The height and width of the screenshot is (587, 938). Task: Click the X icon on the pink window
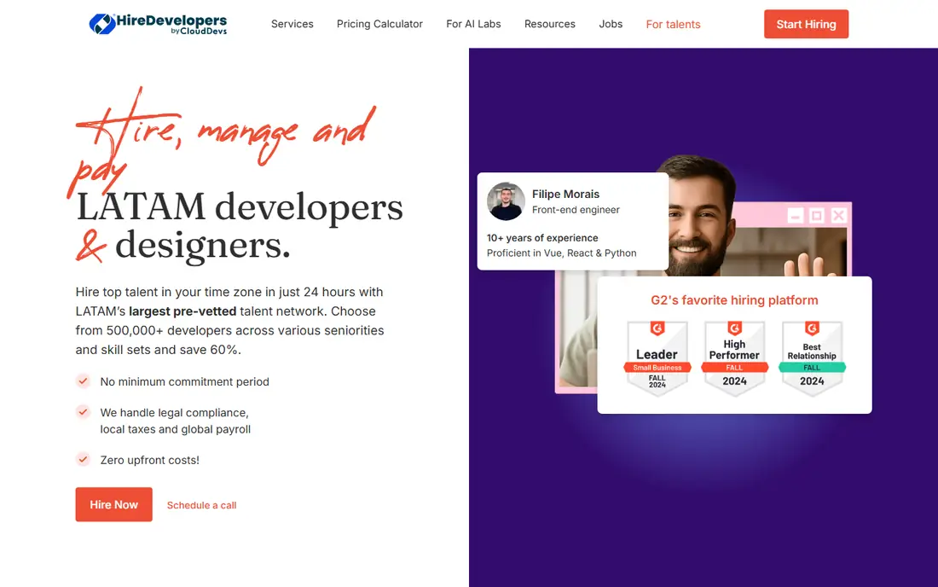click(839, 215)
